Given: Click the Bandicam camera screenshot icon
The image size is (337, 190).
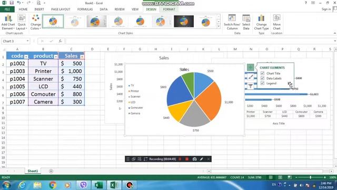Looking at the screenshot, I should tap(194, 159).
